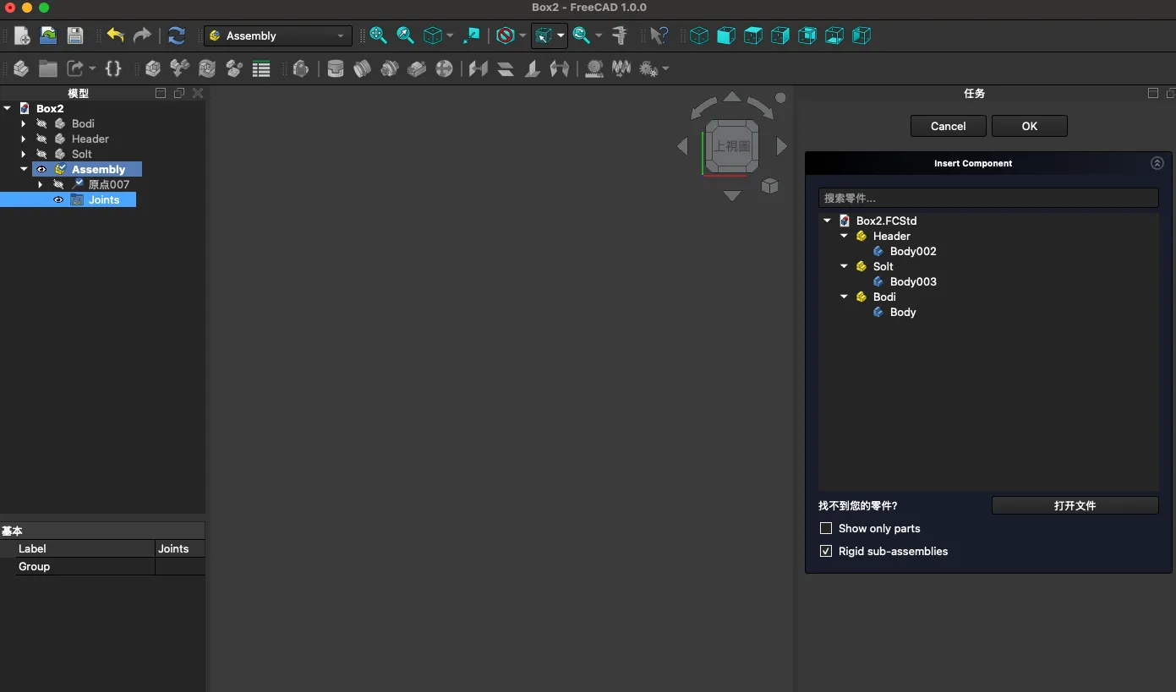Select Body003 in the component tree
This screenshot has height=692, width=1176.
click(912, 281)
